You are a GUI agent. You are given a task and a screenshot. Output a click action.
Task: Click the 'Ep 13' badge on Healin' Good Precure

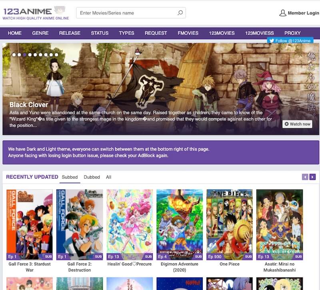pos(114,257)
